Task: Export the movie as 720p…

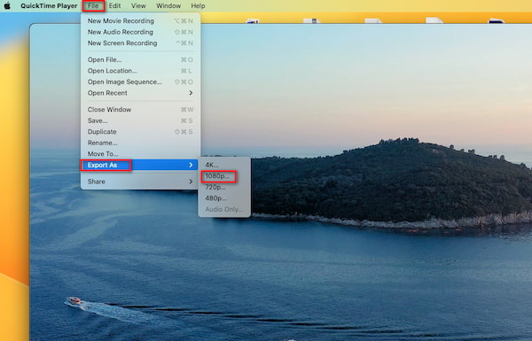Action: tap(224, 187)
